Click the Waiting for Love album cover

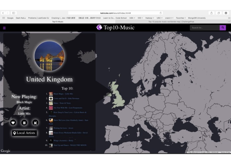(x=51, y=128)
